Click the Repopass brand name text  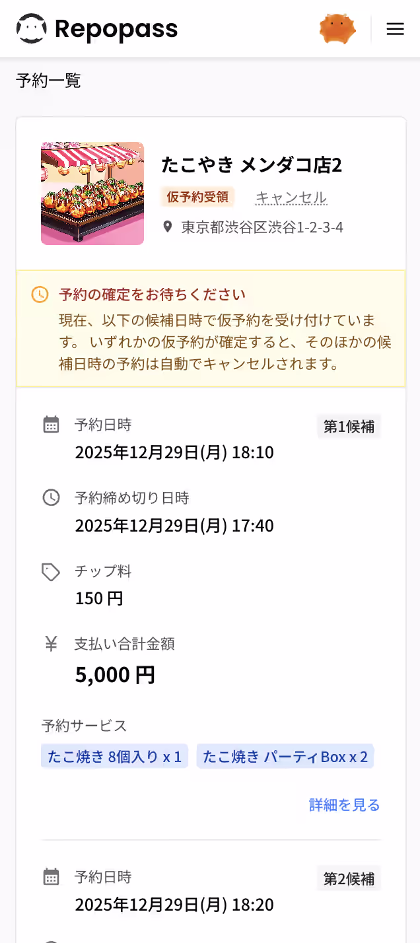coord(116,29)
